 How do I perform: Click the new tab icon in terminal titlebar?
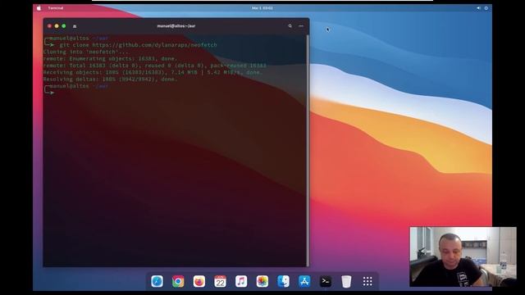coord(75,26)
